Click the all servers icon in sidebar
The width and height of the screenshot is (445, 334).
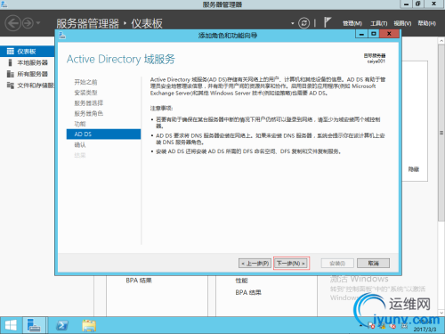(x=11, y=74)
